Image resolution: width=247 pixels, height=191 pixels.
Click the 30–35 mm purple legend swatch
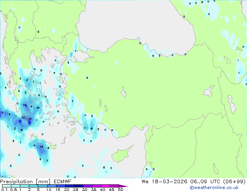click(87, 186)
